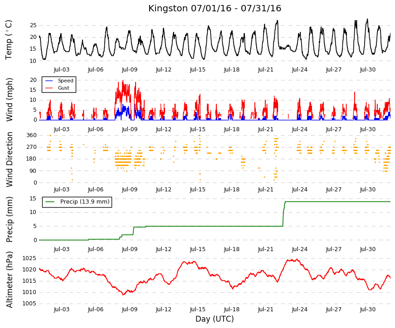The width and height of the screenshot is (395, 328).
Task: Click the green Precip line swatch in legend
Action: (50, 202)
